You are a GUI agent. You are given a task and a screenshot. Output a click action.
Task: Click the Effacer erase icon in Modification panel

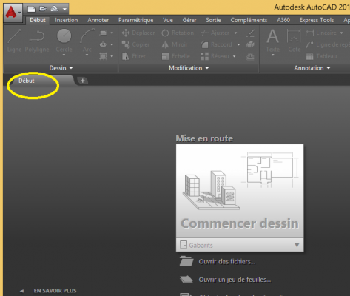tap(250, 33)
